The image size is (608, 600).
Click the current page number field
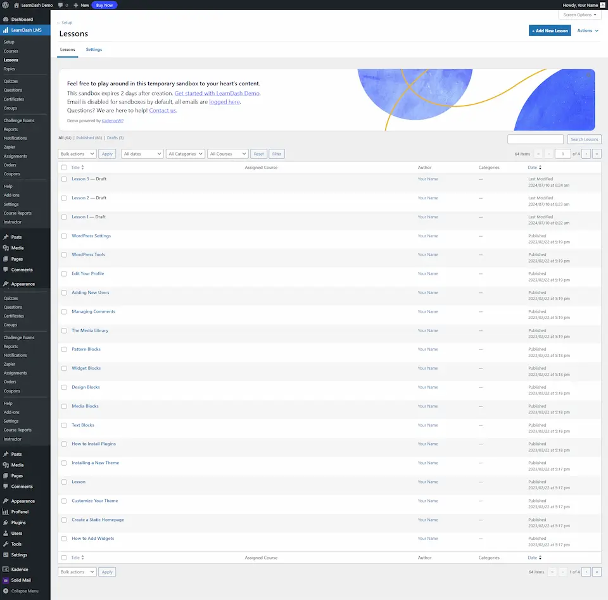pos(562,154)
